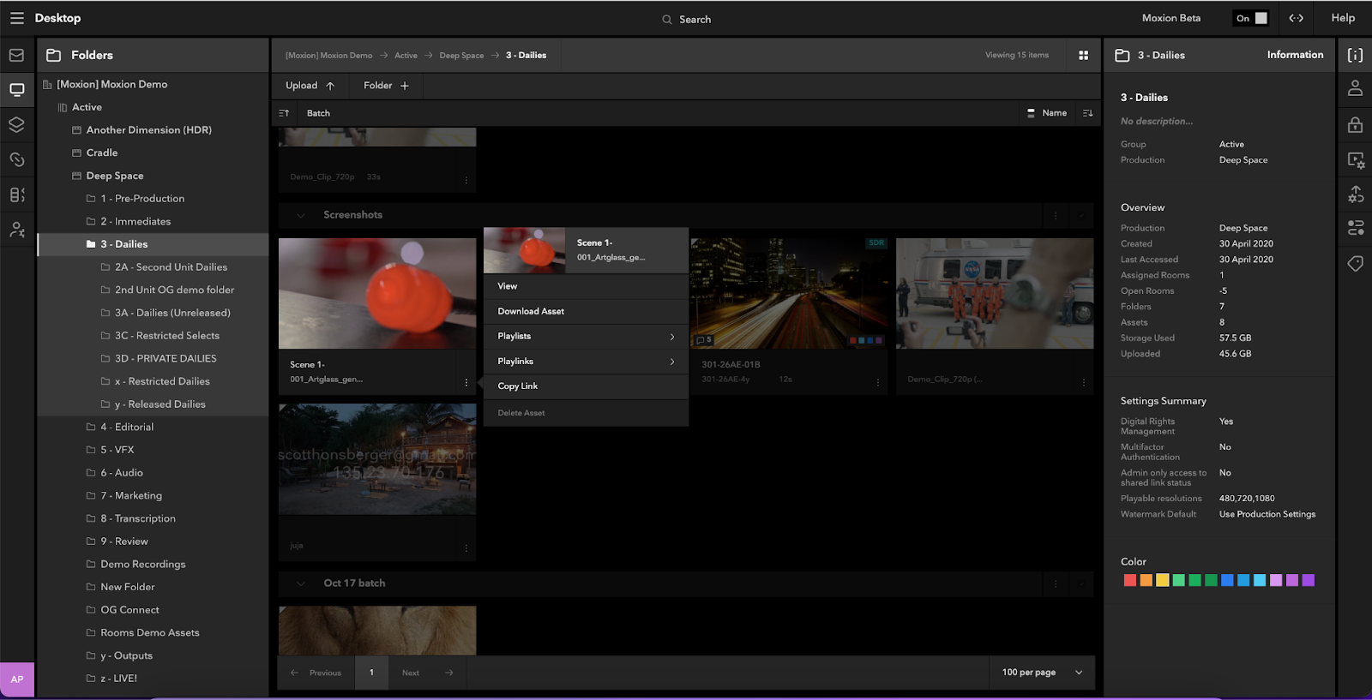The width and height of the screenshot is (1372, 700).
Task: Click the Folder add button
Action: (x=386, y=86)
